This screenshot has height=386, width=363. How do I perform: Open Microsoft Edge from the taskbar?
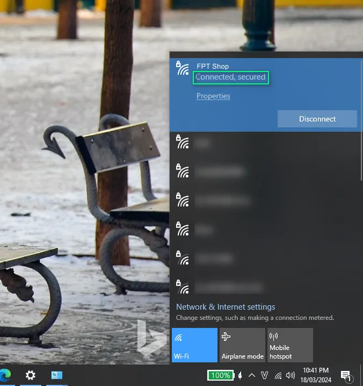pyautogui.click(x=4, y=375)
